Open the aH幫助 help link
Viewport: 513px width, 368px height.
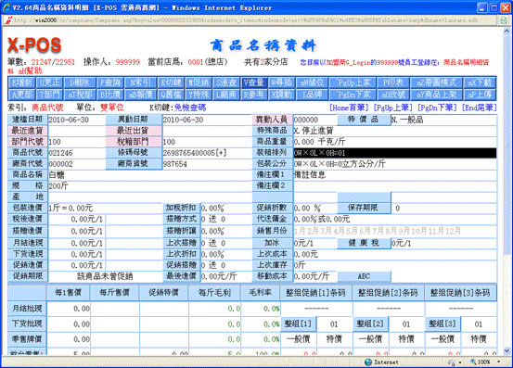pyautogui.click(x=30, y=70)
